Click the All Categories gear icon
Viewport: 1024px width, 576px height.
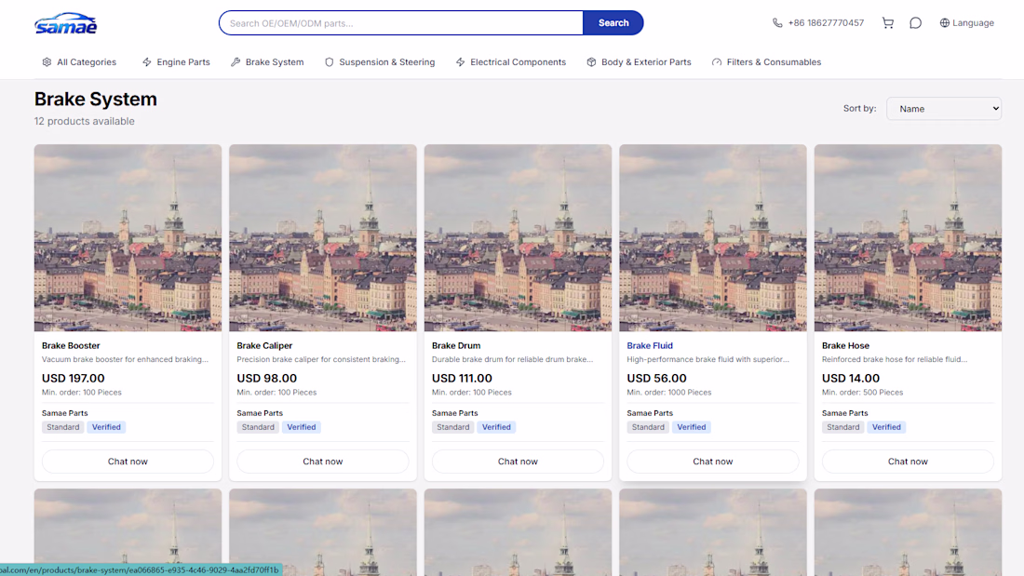tap(47, 62)
